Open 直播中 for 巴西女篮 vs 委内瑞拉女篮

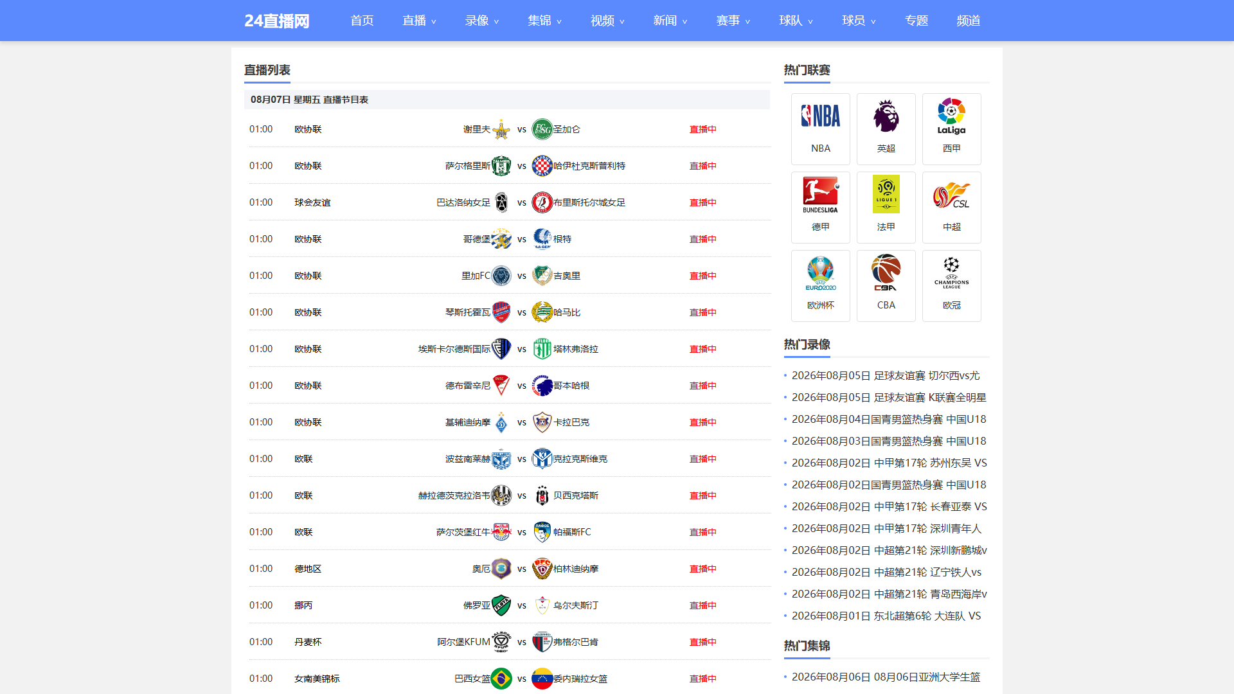click(703, 679)
